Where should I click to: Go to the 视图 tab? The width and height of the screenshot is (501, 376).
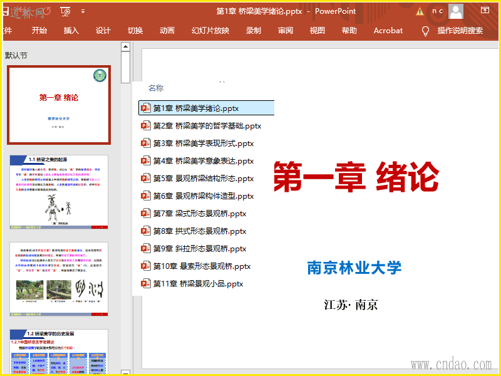(318, 31)
